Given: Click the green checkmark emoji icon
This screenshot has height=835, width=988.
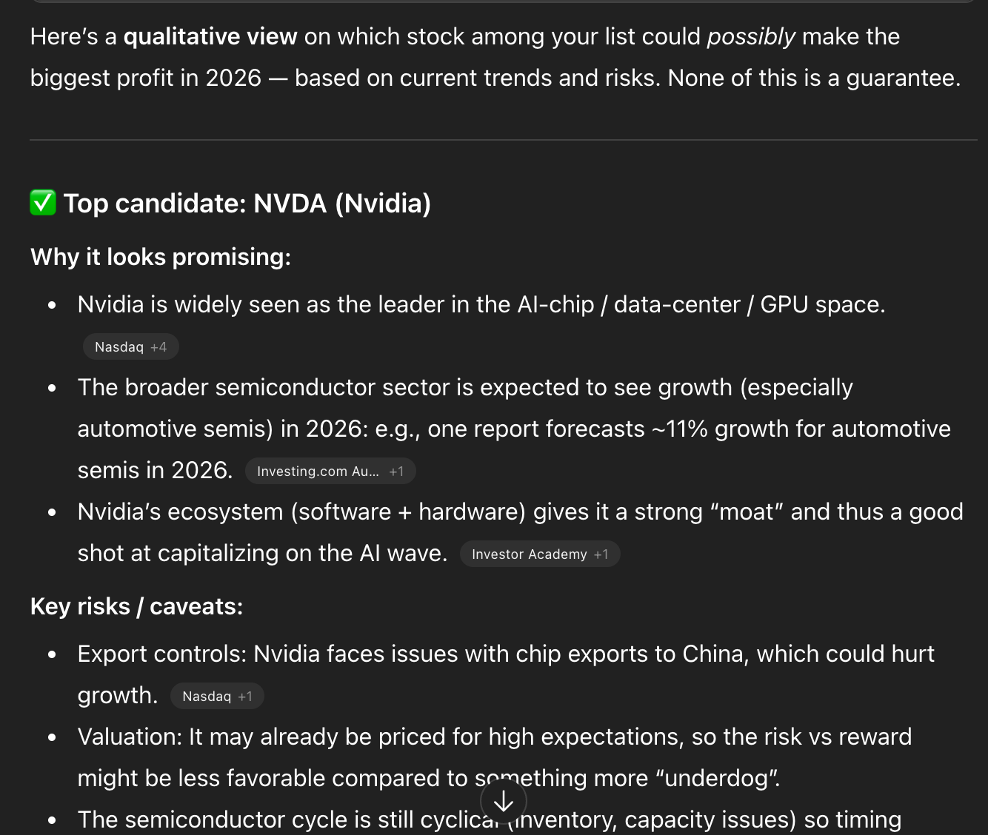Looking at the screenshot, I should click(43, 202).
